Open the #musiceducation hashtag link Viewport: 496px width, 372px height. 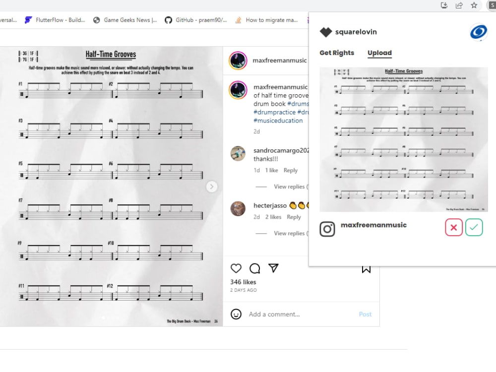pyautogui.click(x=278, y=121)
